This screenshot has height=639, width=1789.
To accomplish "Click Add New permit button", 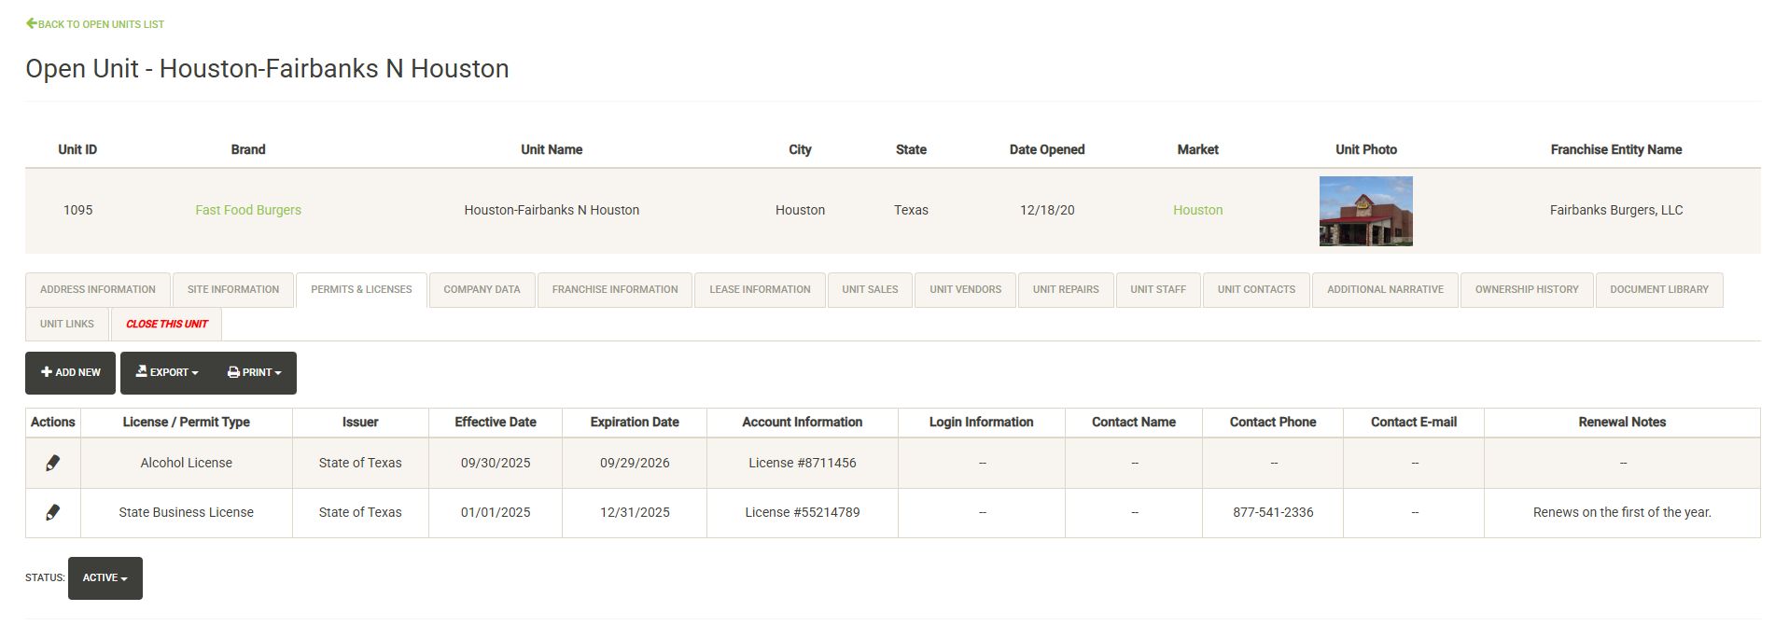I will coord(71,372).
